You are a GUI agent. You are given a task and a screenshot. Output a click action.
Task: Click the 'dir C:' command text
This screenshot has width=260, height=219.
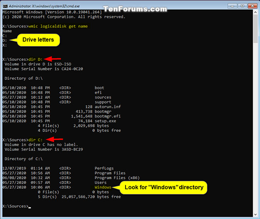click(x=35, y=140)
